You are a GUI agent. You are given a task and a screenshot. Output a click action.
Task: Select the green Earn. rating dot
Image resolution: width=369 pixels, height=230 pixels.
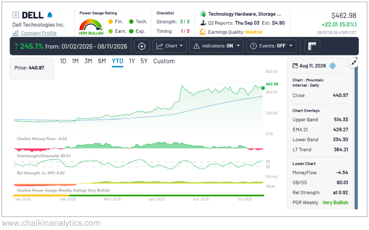click(x=111, y=31)
